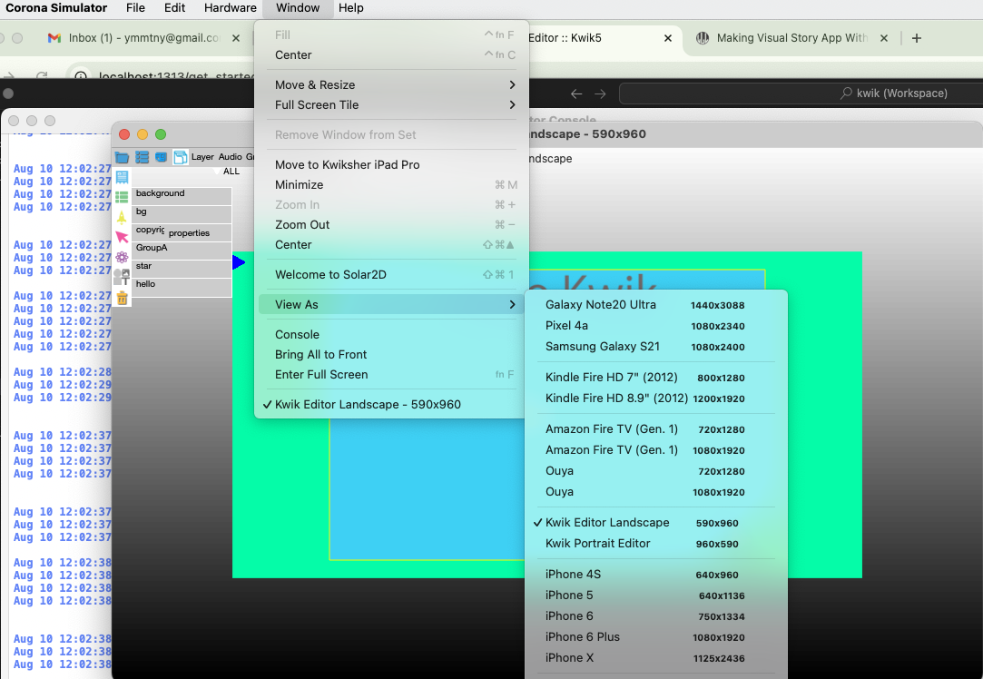The image size is (983, 679).
Task: Expand the Move & Resize submenu
Action: coord(392,84)
